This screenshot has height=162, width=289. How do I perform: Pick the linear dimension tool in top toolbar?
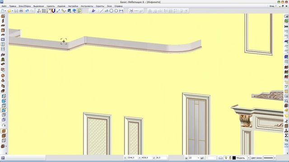click(121, 11)
